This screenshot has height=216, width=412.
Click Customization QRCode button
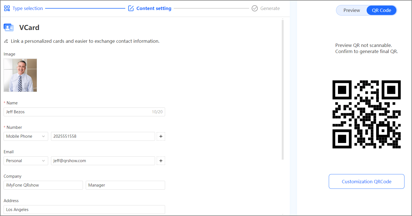point(366,182)
